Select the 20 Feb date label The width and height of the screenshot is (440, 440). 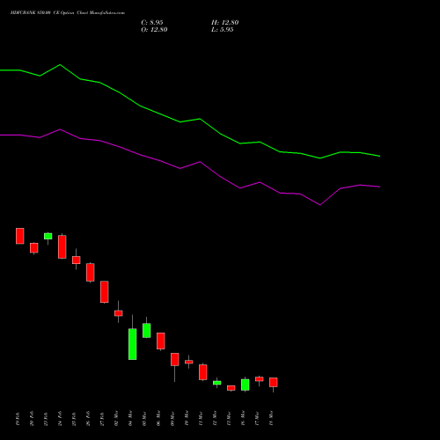pos(32,419)
